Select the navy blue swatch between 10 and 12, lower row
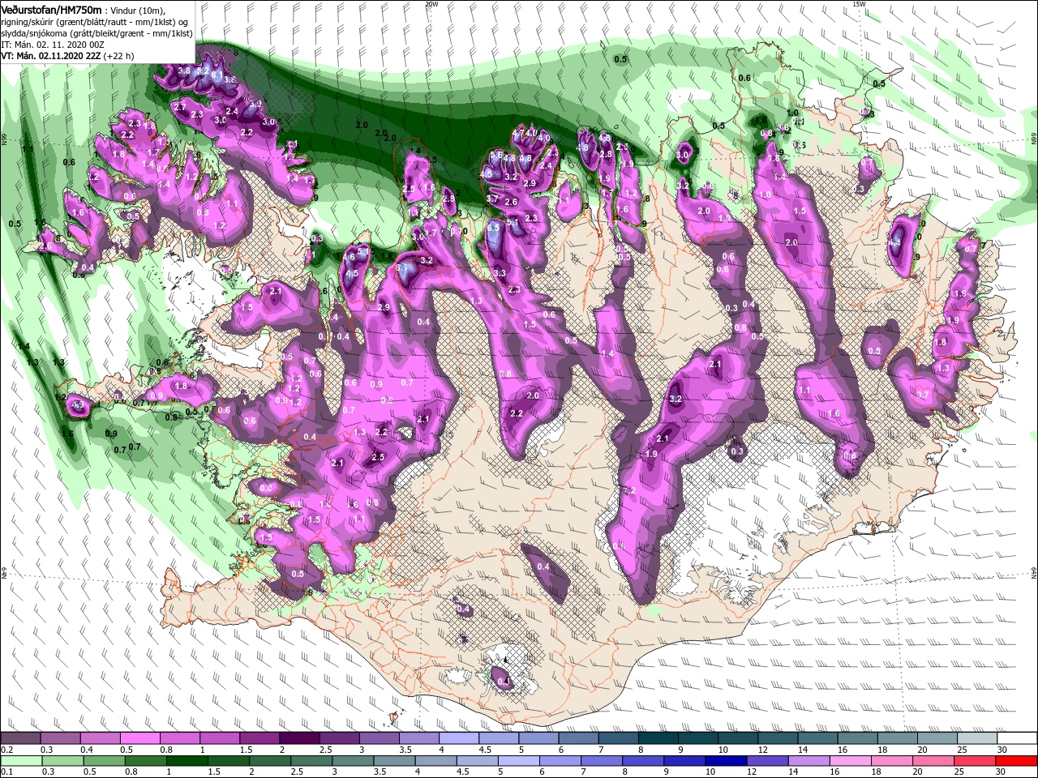 727,761
